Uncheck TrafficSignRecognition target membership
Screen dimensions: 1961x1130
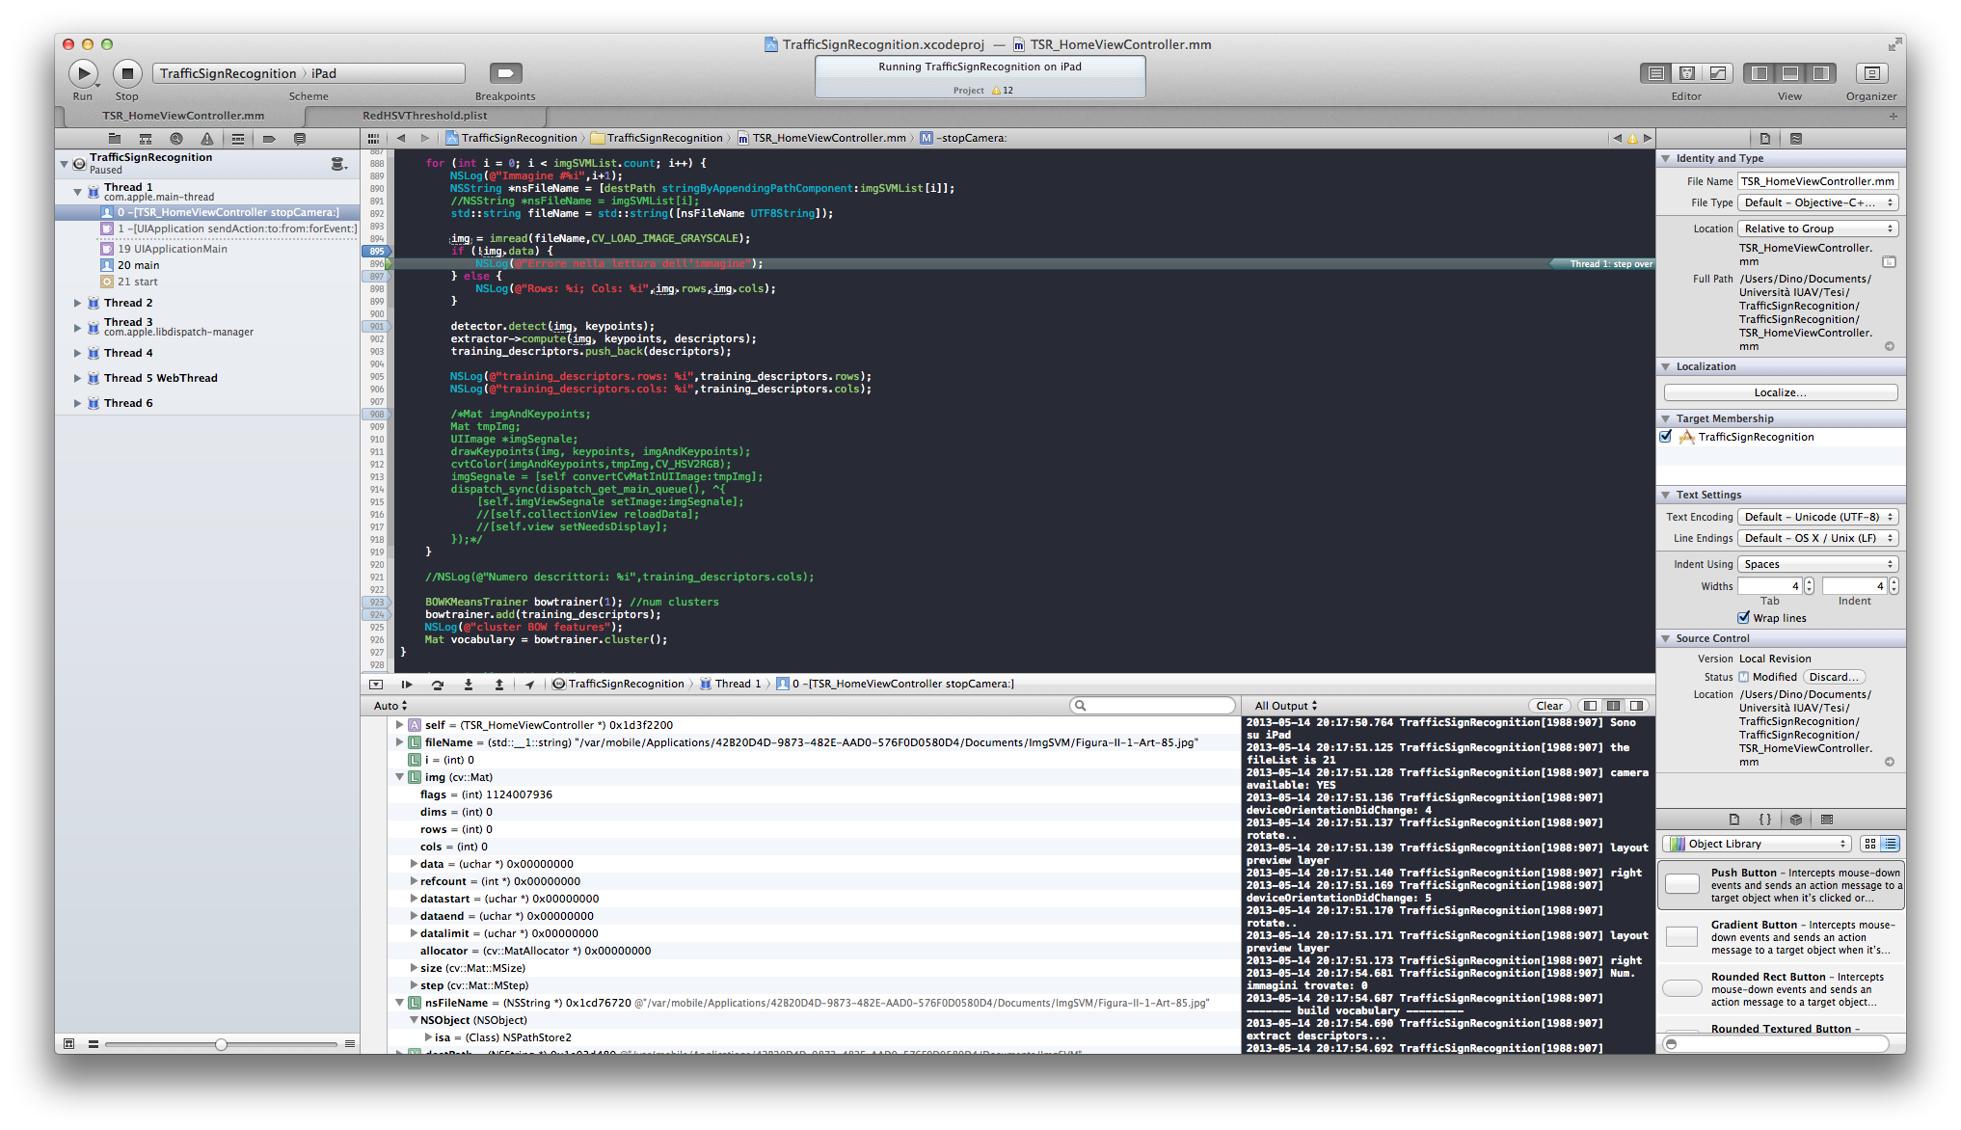pos(1665,437)
